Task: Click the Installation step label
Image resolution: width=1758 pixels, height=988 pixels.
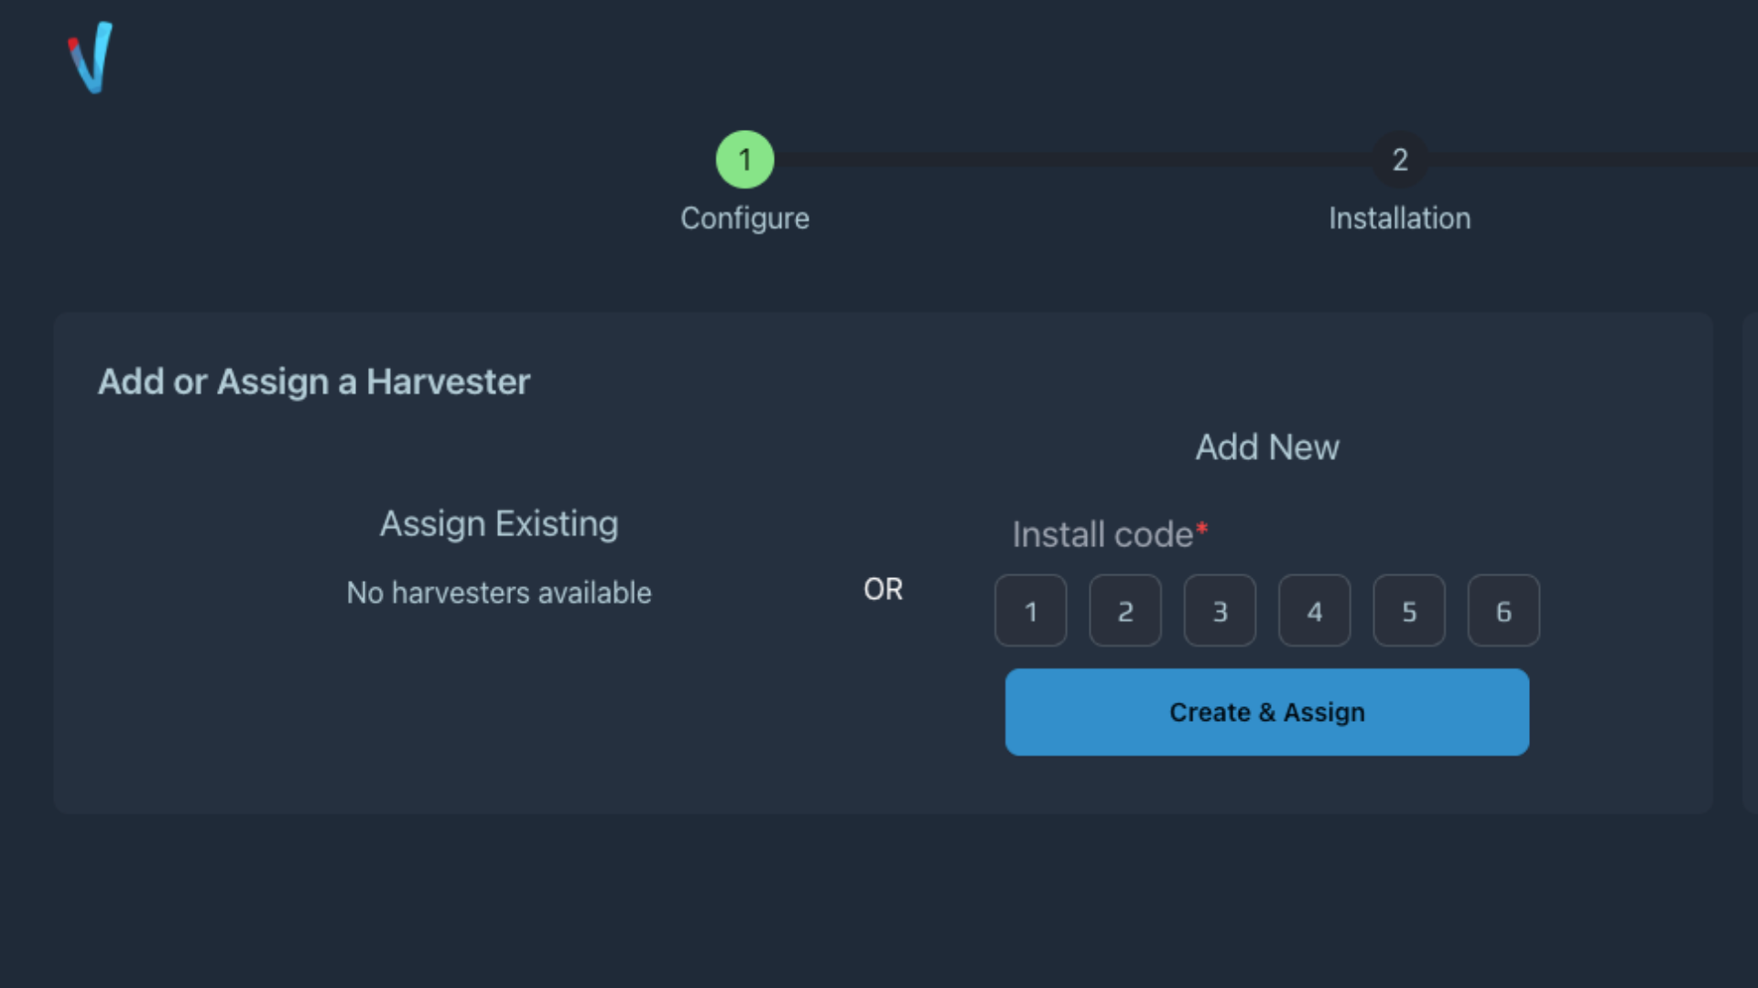Action: (1400, 218)
